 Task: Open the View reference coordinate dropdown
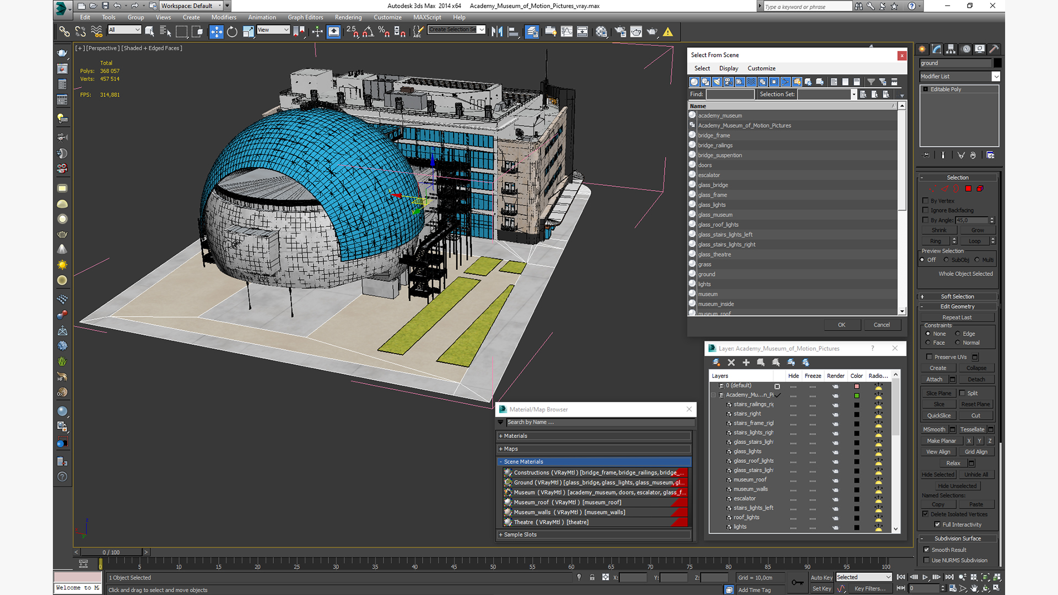273,30
